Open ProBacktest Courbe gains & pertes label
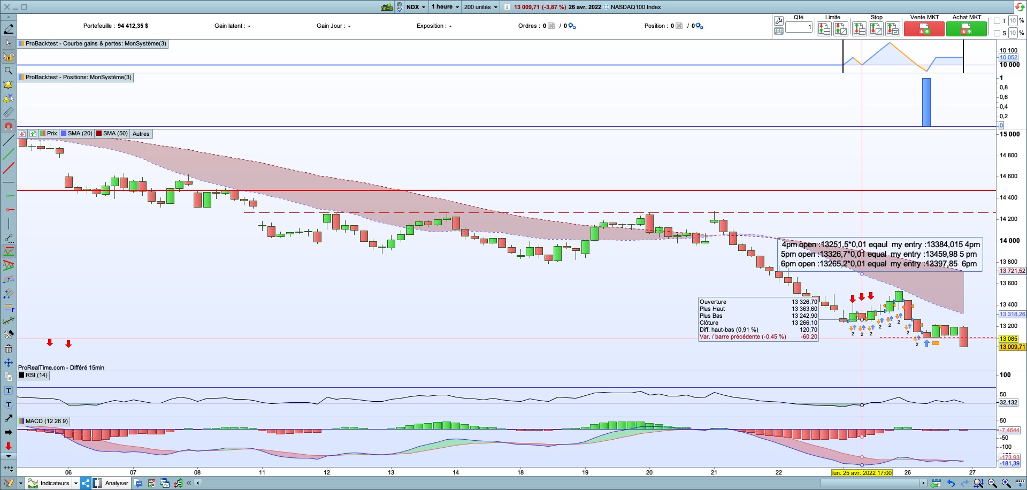Image resolution: width=1027 pixels, height=490 pixels. pos(93,44)
